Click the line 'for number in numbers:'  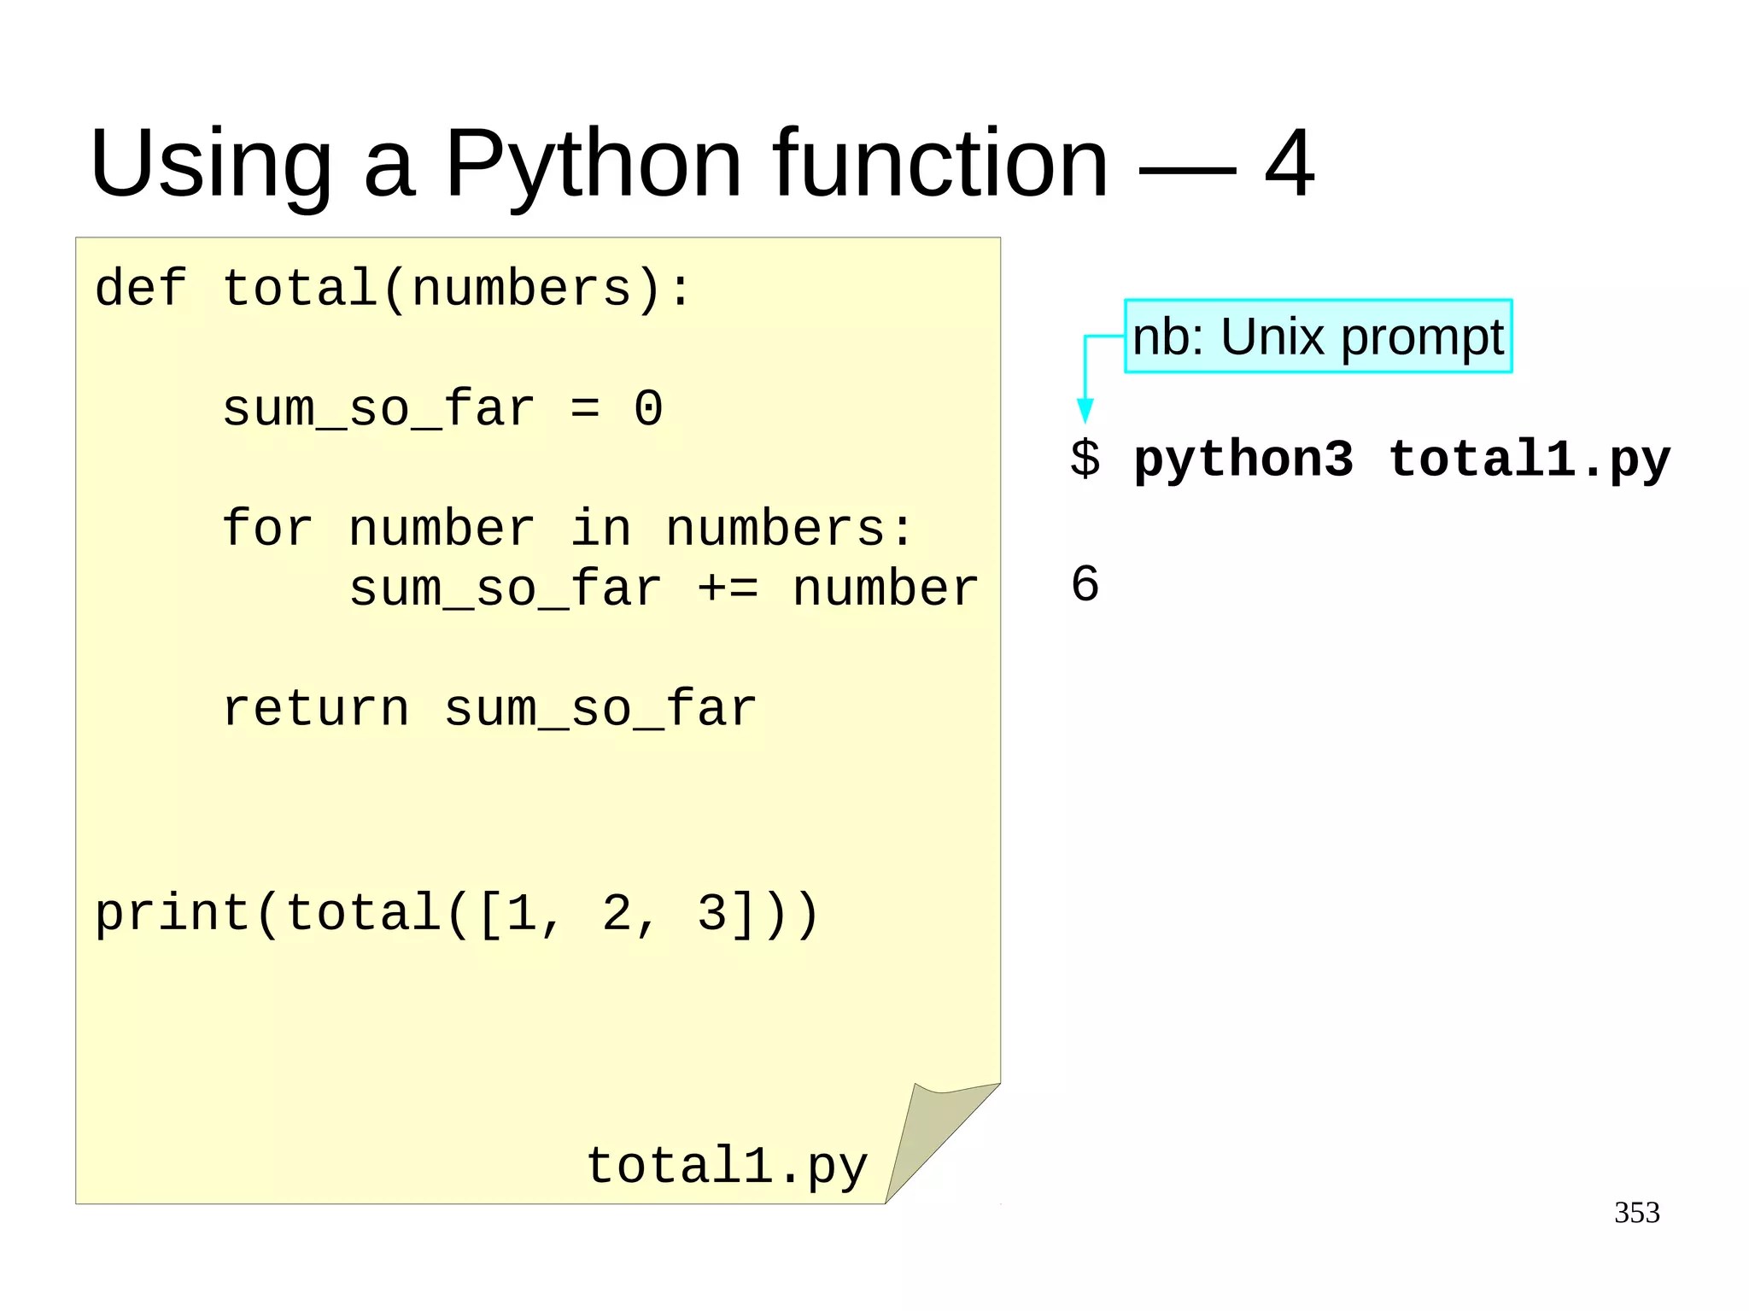pyautogui.click(x=568, y=528)
